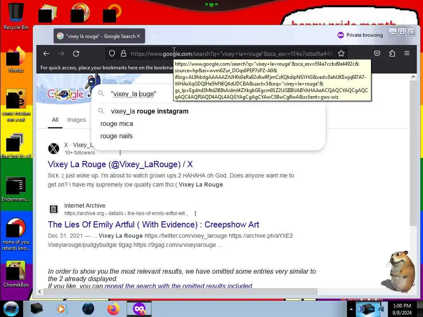Click the Google doodle logo
The image size is (423, 317).
(66, 94)
